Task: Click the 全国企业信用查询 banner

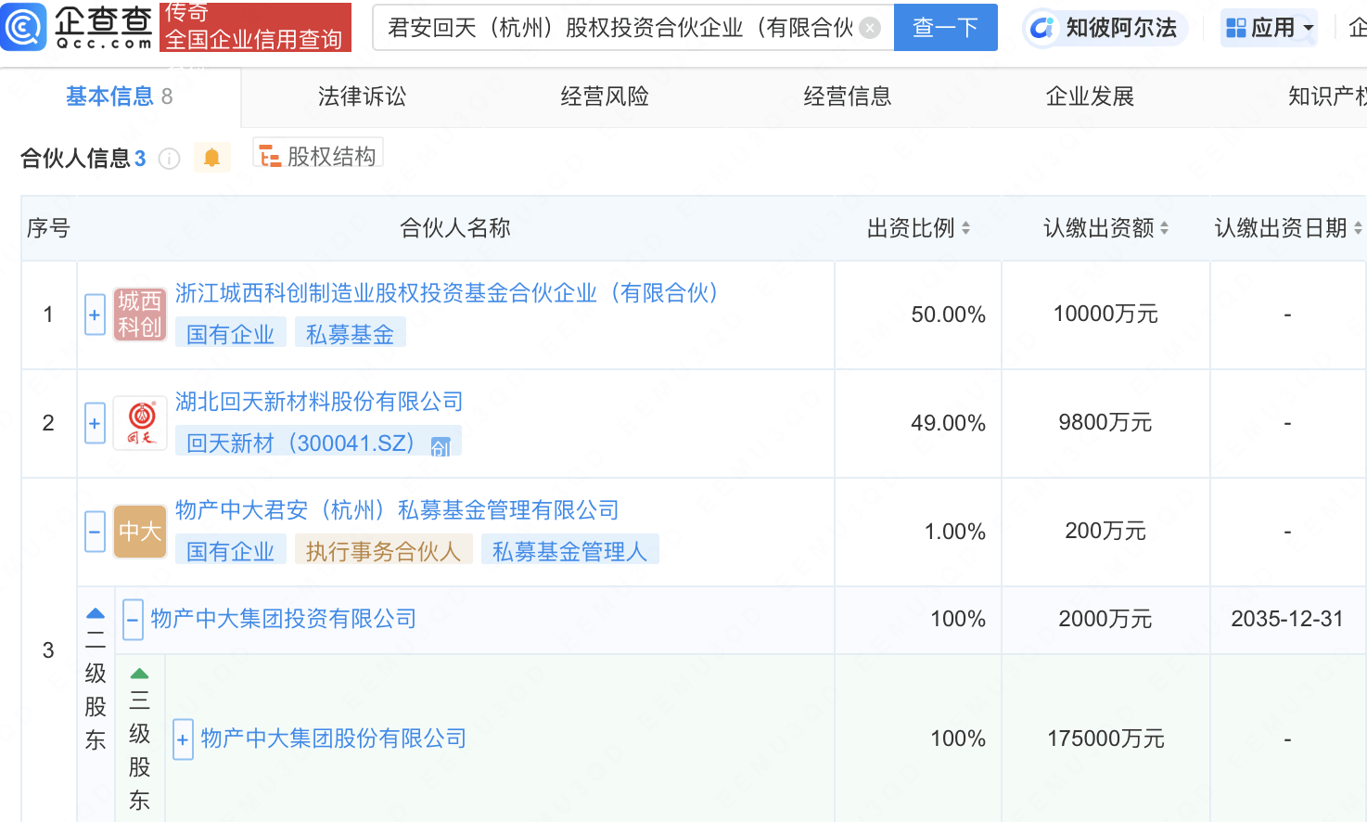Action: 255,27
